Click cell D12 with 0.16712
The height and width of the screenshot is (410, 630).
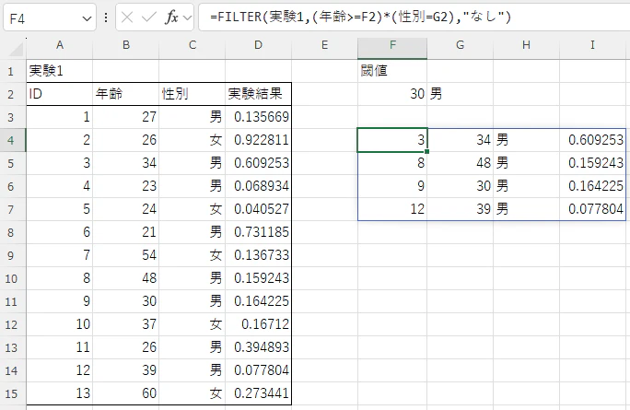pyautogui.click(x=258, y=324)
